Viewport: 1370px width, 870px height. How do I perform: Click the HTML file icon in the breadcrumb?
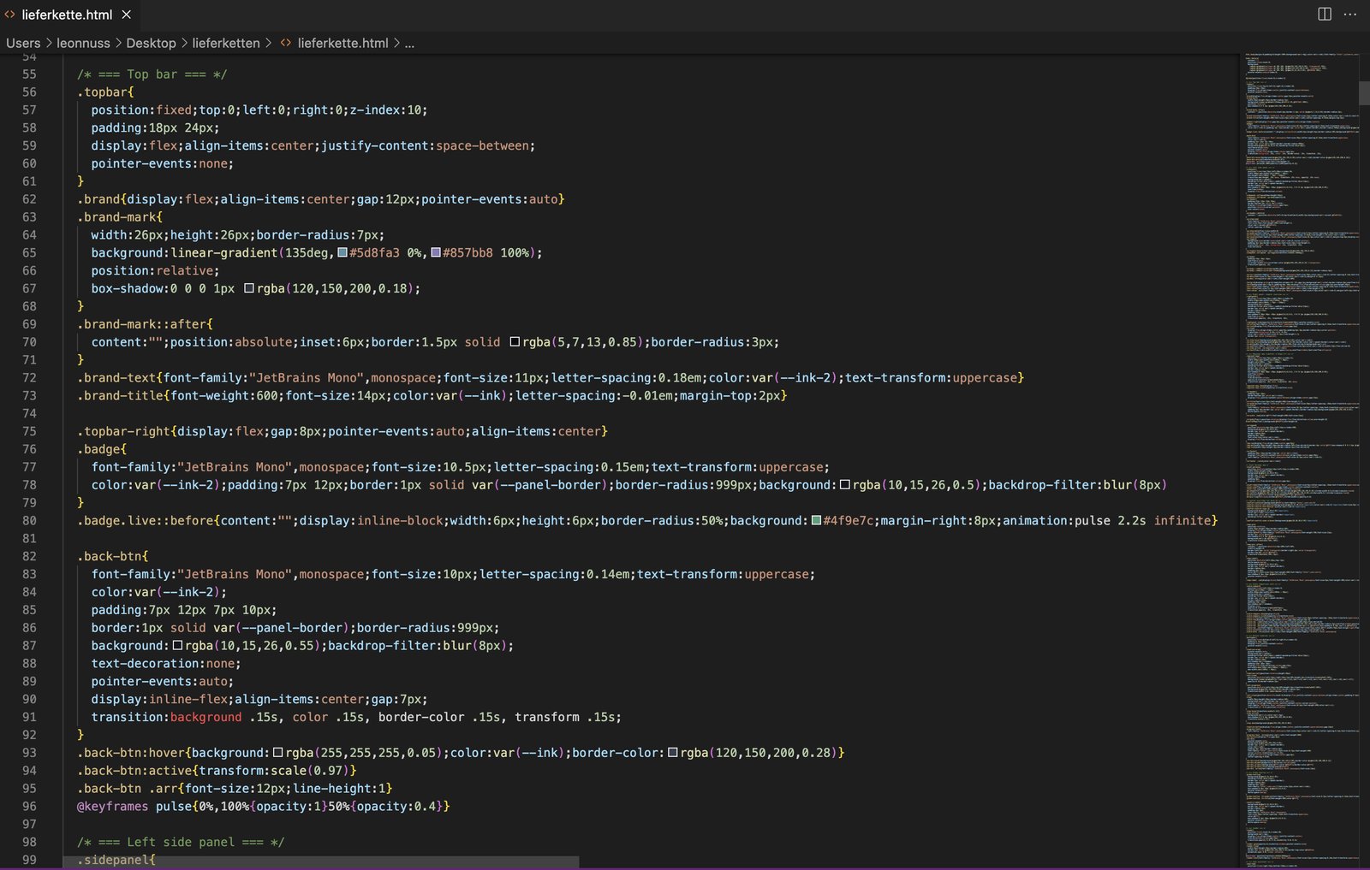click(286, 43)
